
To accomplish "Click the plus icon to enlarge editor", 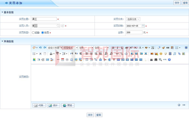I will point(179,105).
